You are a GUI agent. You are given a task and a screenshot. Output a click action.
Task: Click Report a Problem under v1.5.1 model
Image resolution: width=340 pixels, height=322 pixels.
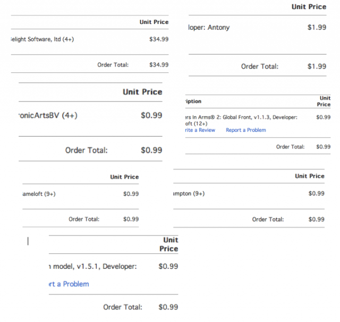point(69,284)
